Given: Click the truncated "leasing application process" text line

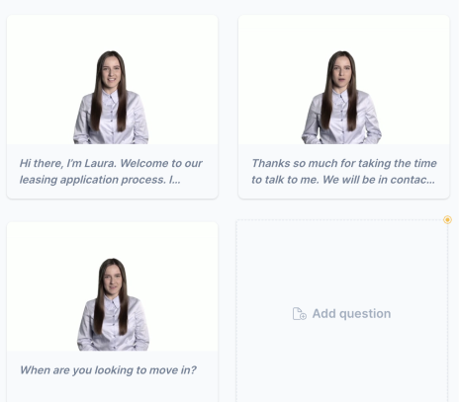Looking at the screenshot, I should coord(100,180).
